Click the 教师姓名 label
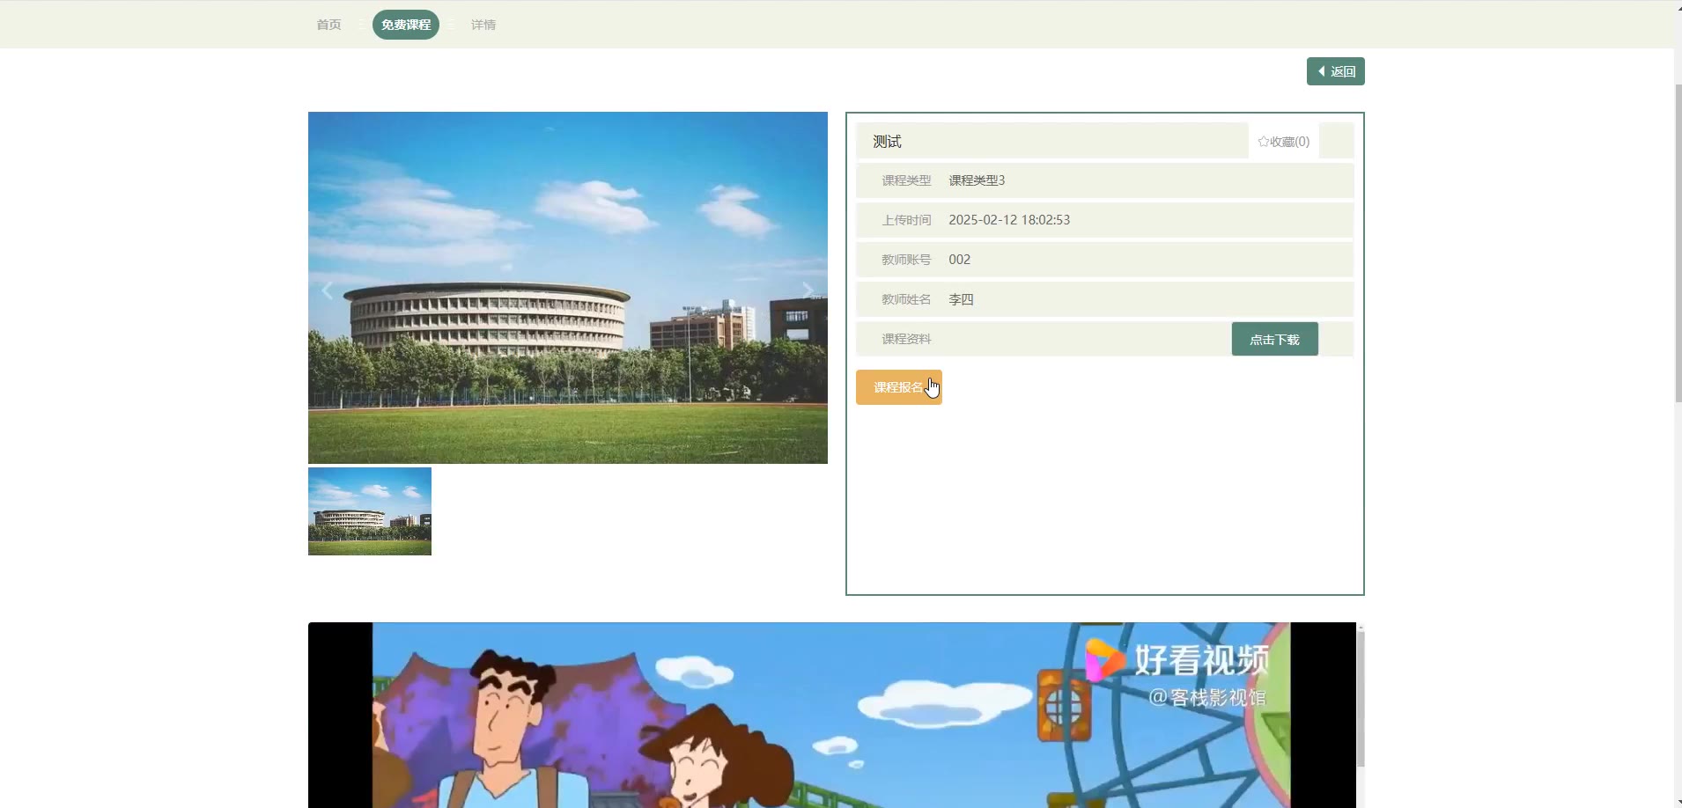Image resolution: width=1682 pixels, height=808 pixels. click(x=906, y=299)
